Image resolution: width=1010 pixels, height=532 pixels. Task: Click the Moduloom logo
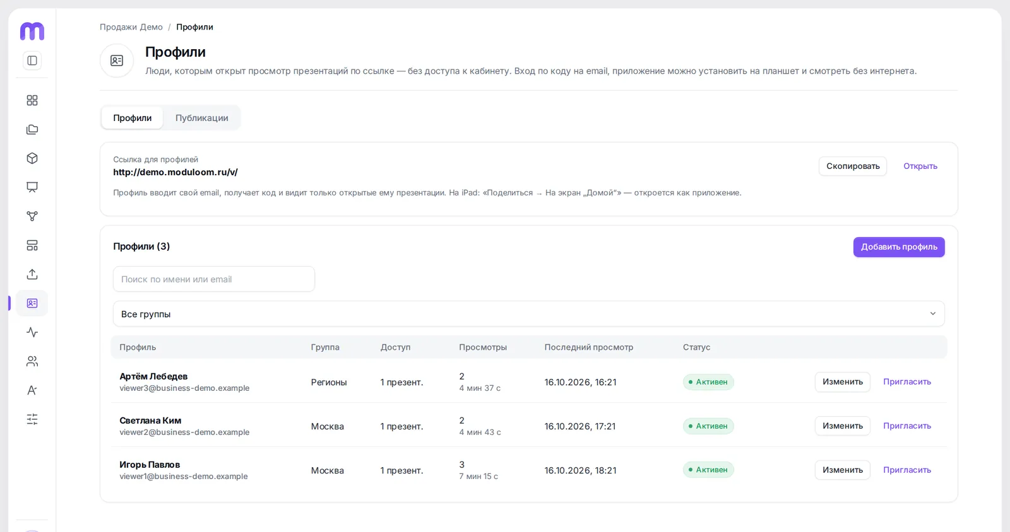click(32, 31)
